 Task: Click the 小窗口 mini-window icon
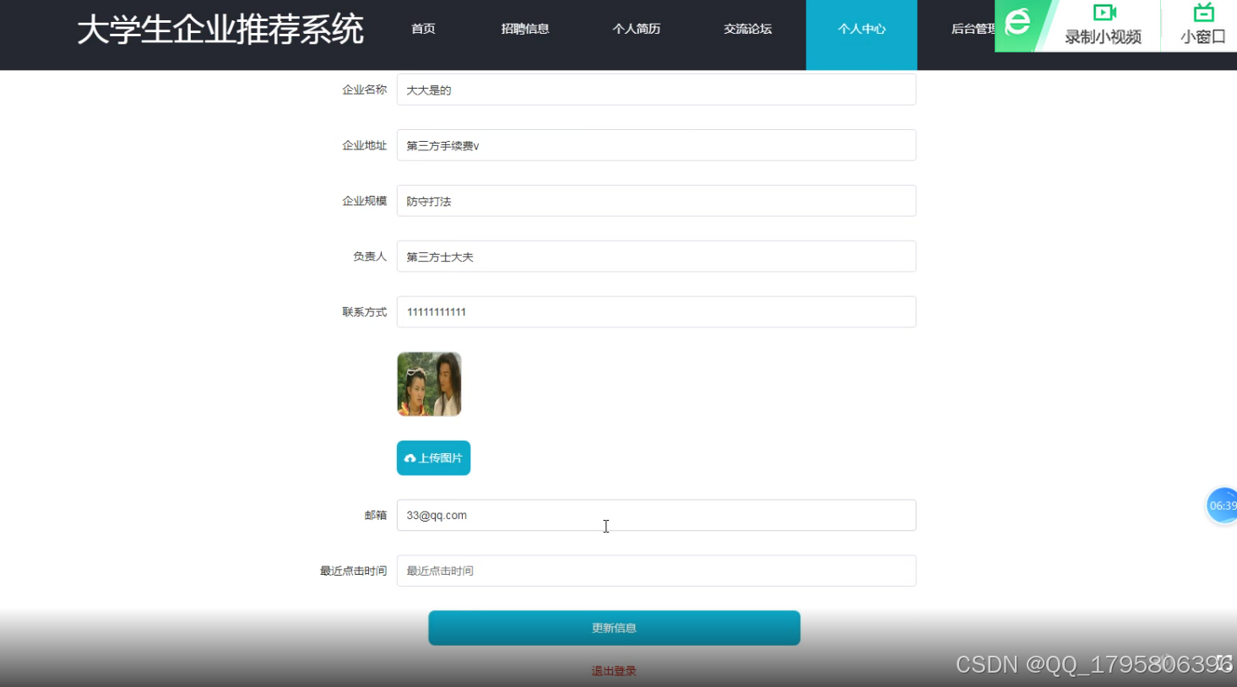(x=1205, y=14)
